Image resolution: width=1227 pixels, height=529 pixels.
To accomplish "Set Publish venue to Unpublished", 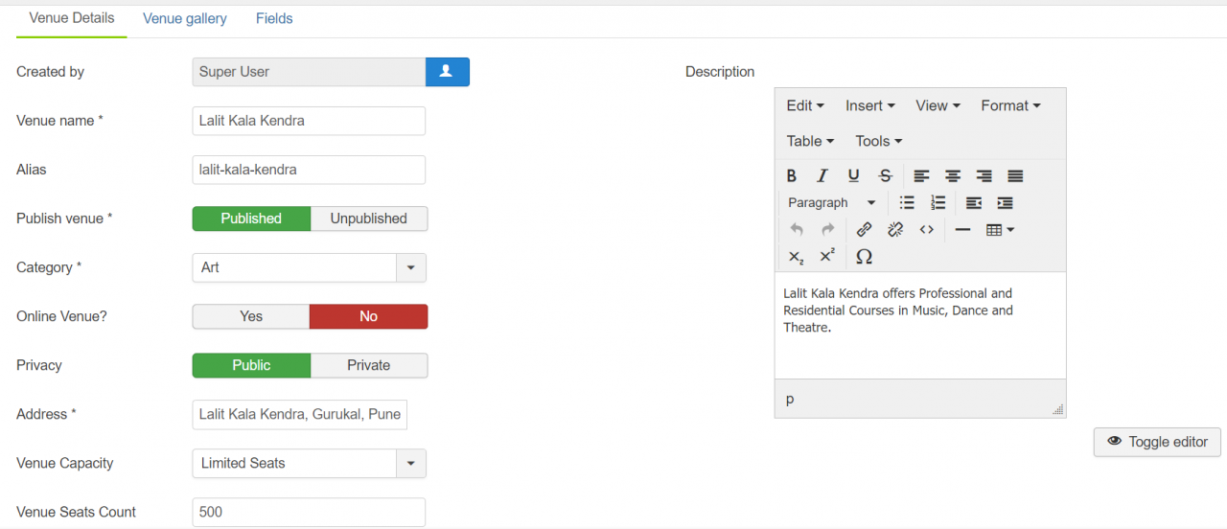I will coord(369,218).
